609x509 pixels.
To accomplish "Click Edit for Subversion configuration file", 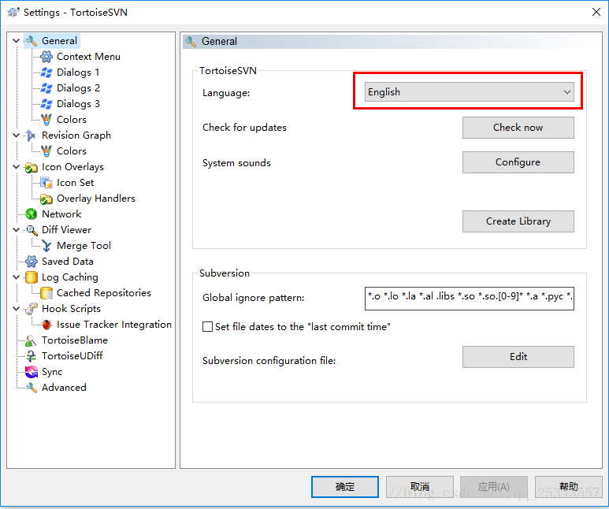I will click(518, 357).
